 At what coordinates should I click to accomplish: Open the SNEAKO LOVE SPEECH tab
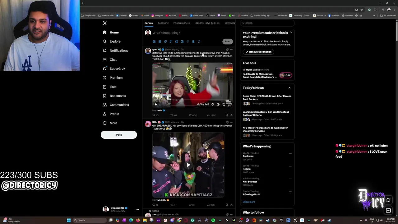[207, 23]
